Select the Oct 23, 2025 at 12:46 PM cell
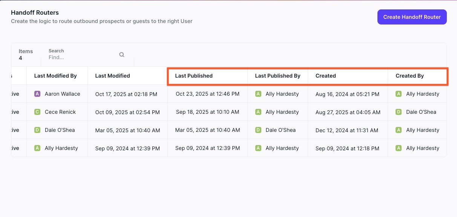Image resolution: width=457 pixels, height=217 pixels. click(x=207, y=94)
